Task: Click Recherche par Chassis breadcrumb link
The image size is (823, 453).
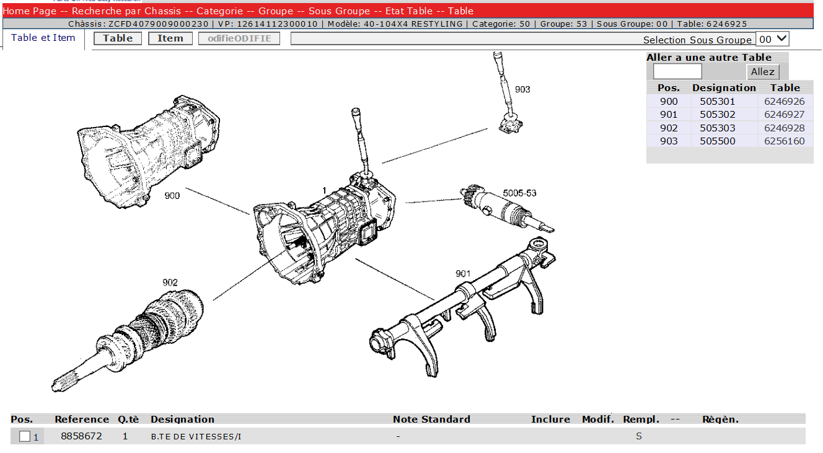Action: (x=126, y=11)
